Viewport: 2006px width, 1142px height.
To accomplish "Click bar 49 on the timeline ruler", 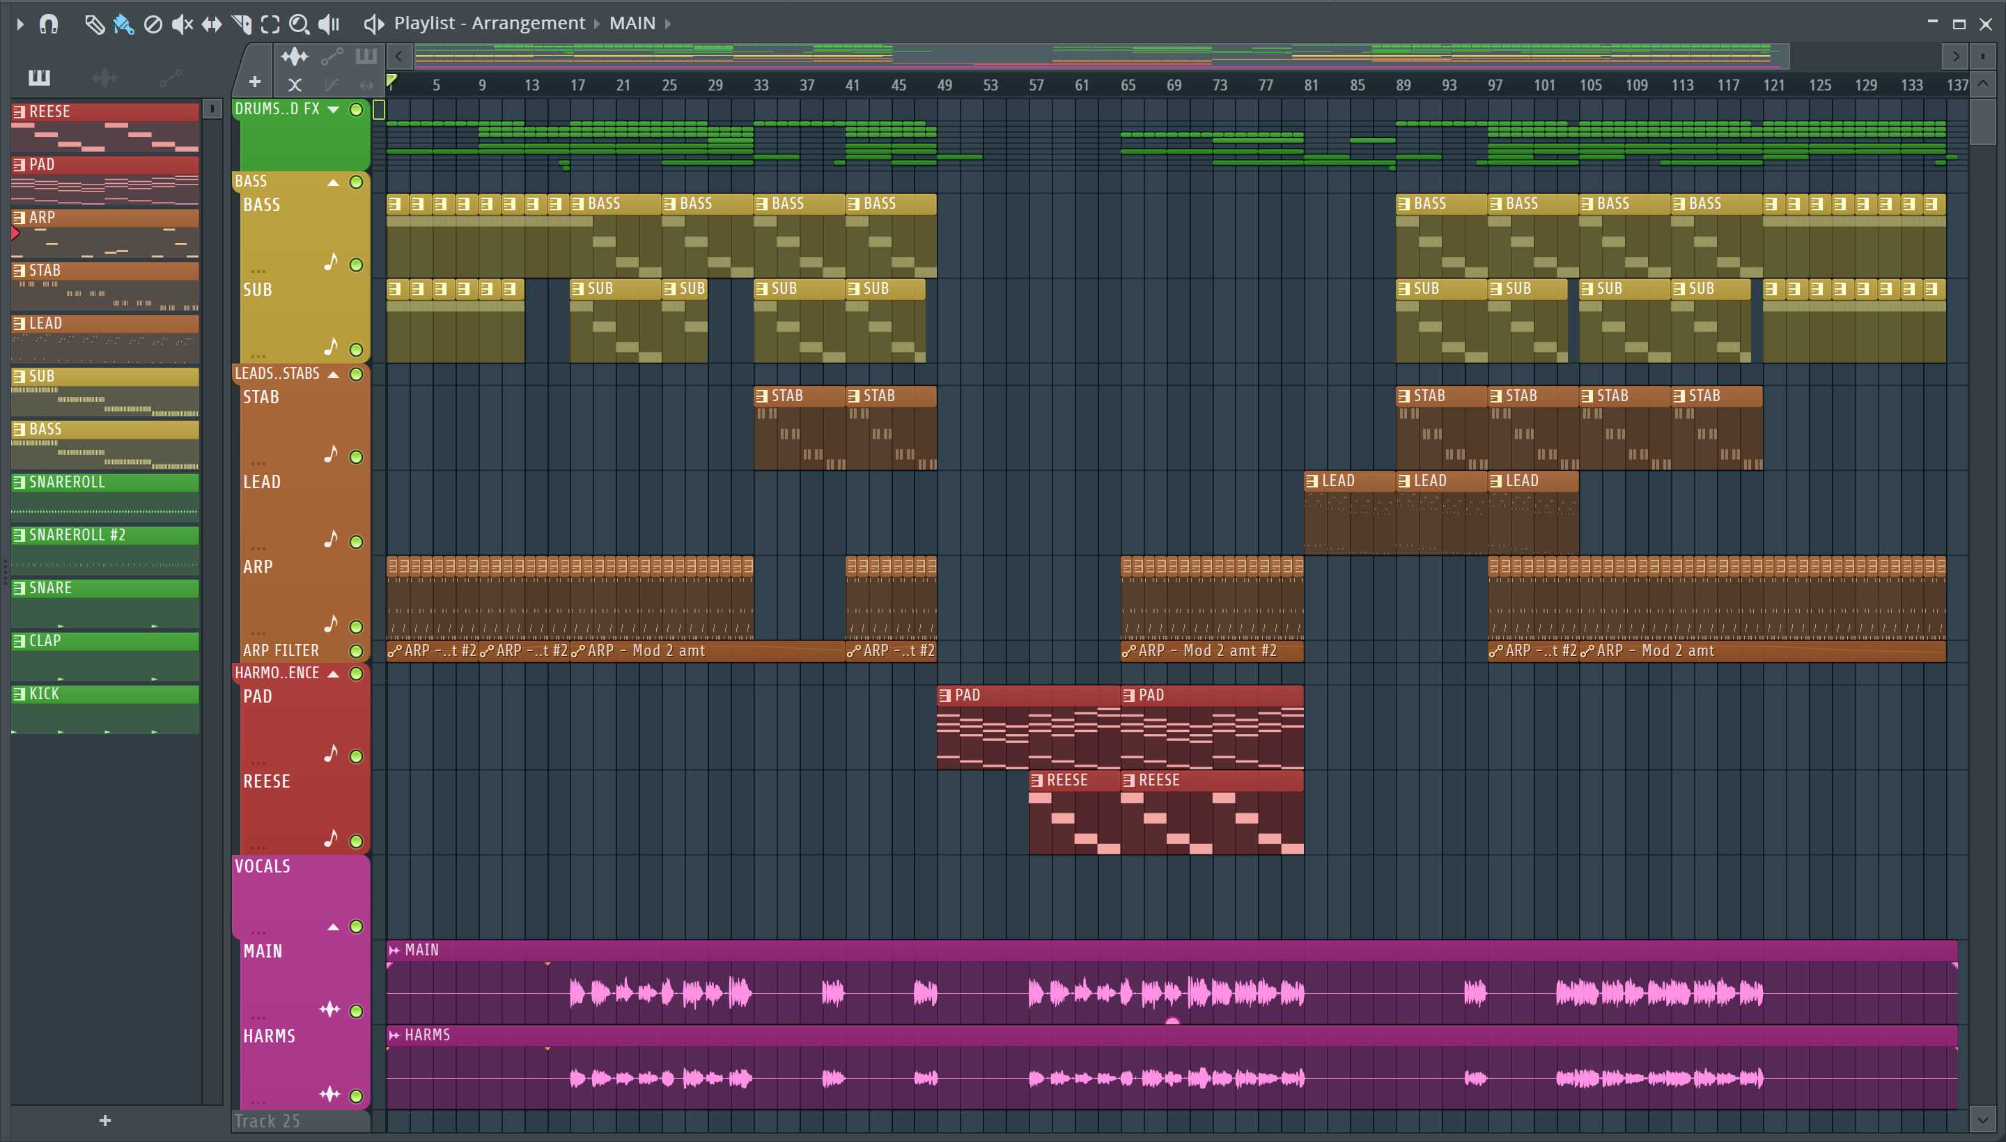I will pos(944,85).
